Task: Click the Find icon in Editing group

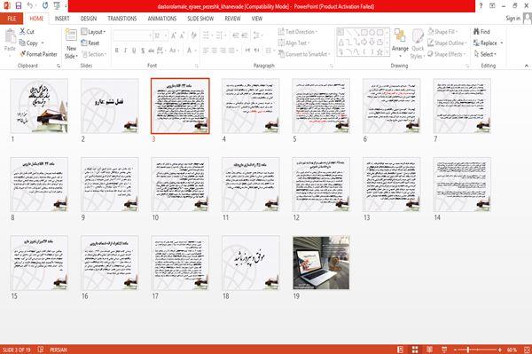Action: tap(477, 32)
